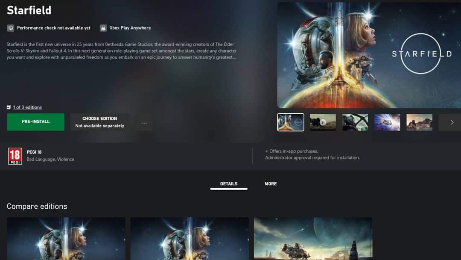Click the 'Compare editions' heading

click(x=37, y=206)
